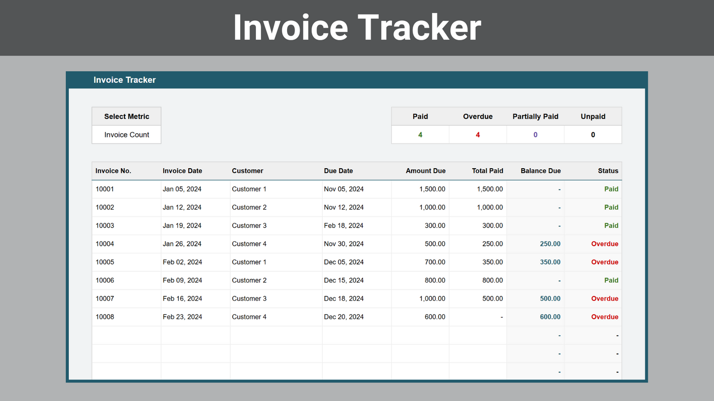Open the Invoice Count metric dropdown
The height and width of the screenshot is (401, 714).
point(126,135)
